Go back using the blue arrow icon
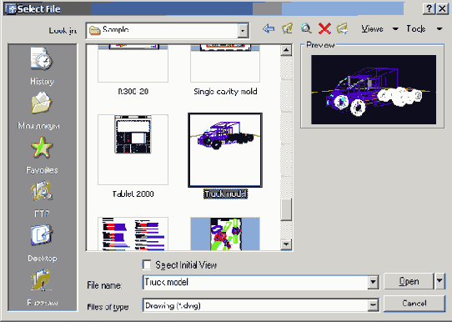This screenshot has height=322, width=452. (x=269, y=28)
